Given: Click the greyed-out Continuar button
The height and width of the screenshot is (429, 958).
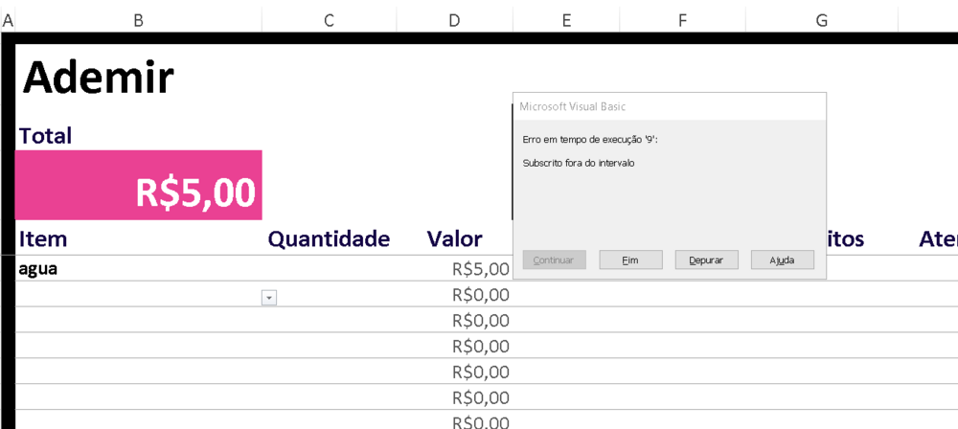Looking at the screenshot, I should coord(554,260).
